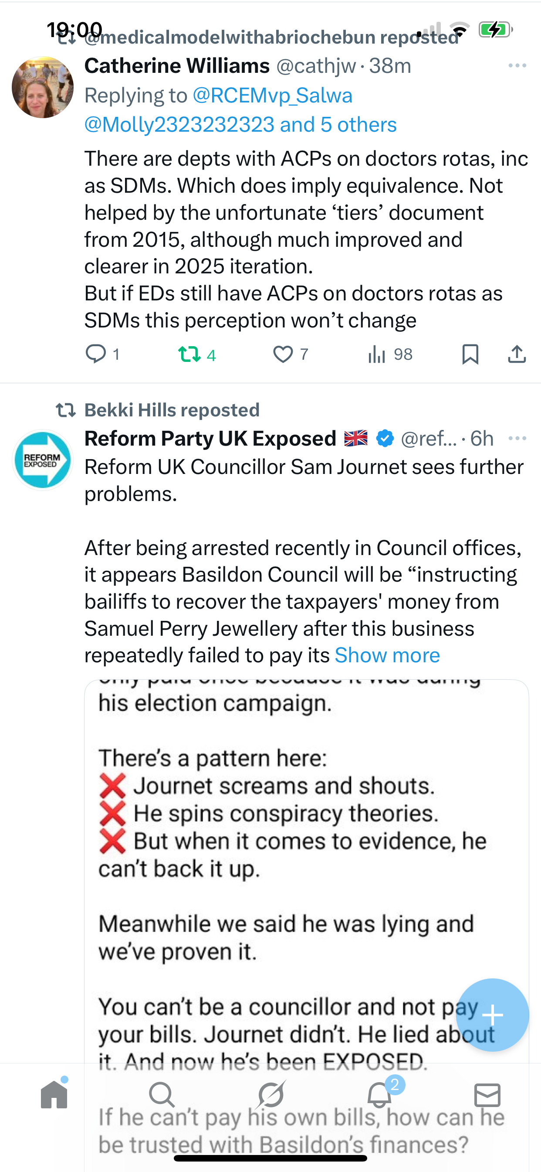Share Catherine Williams' tweet
This screenshot has height=1172, width=541.
pos(517,354)
